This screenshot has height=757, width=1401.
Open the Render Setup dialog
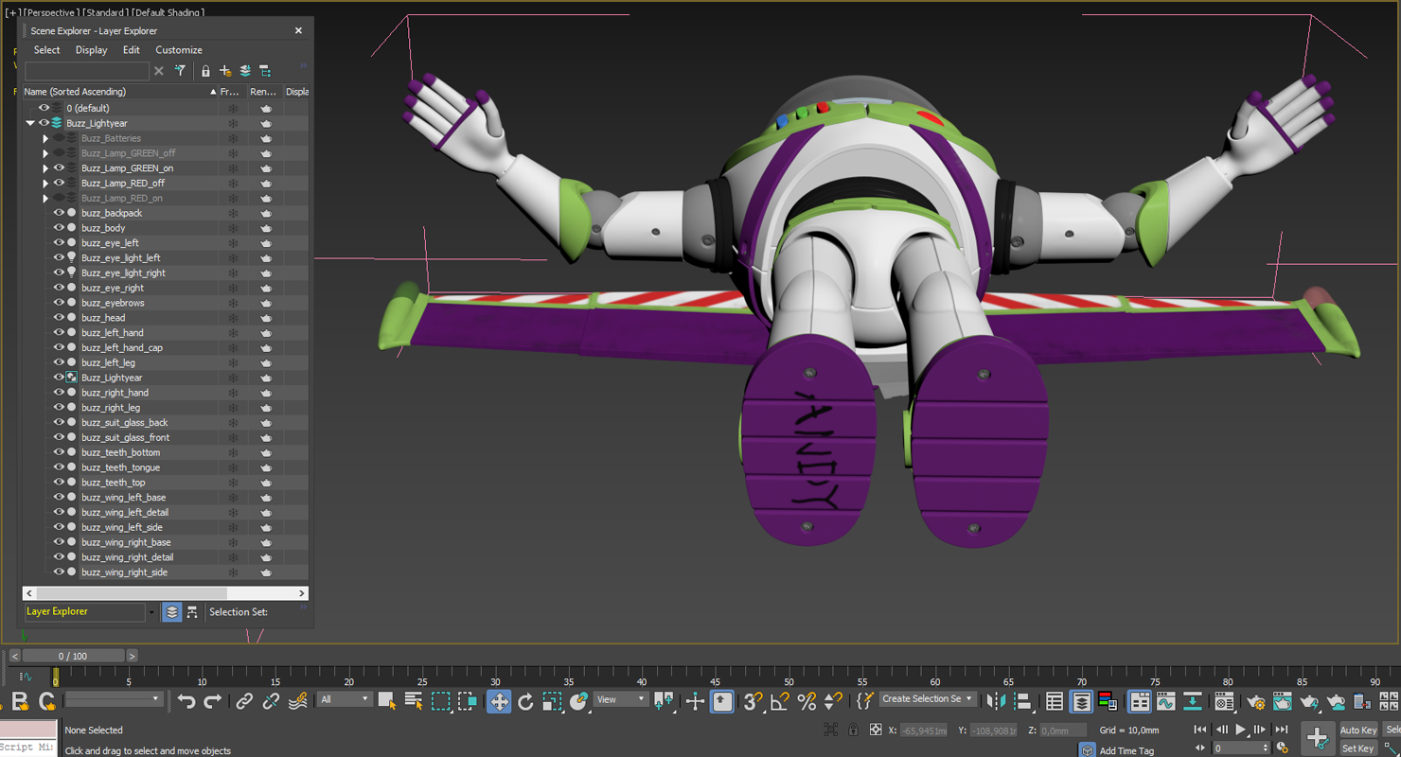(x=1256, y=702)
